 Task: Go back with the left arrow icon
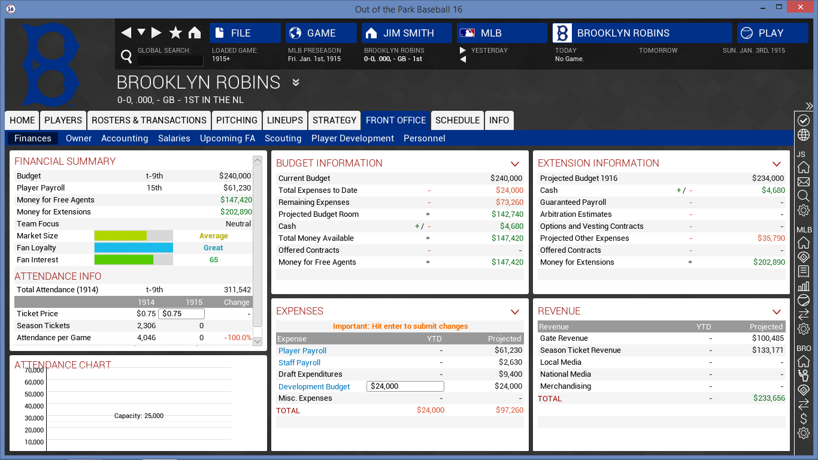126,32
